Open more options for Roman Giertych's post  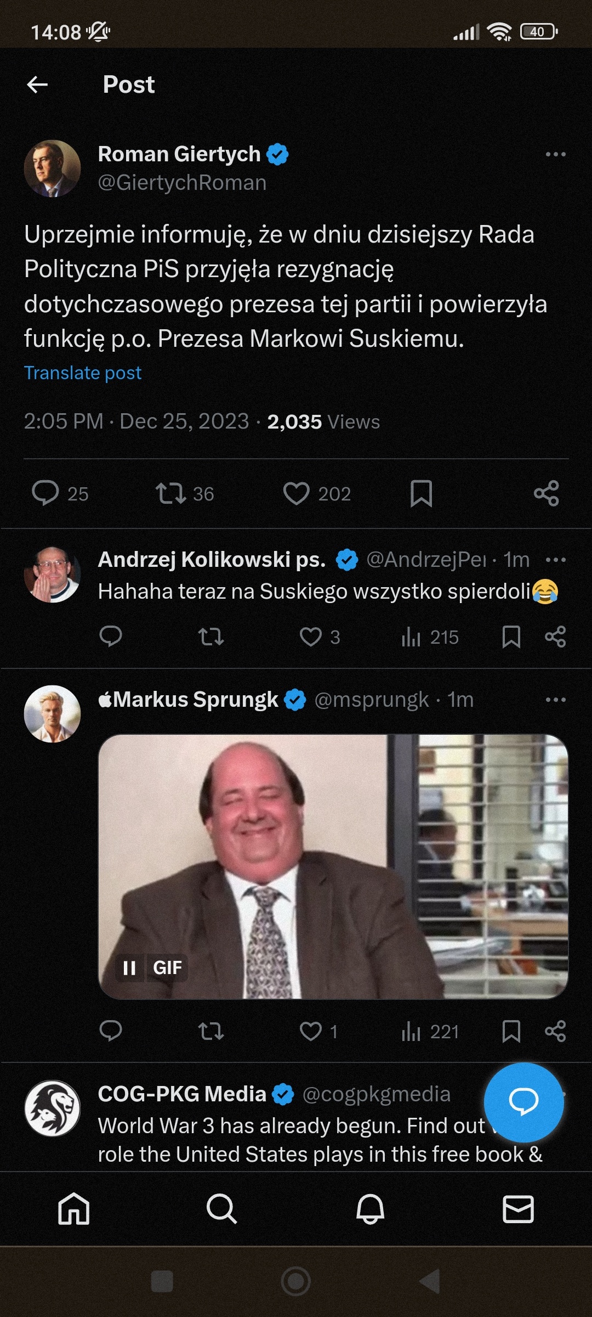click(x=555, y=154)
